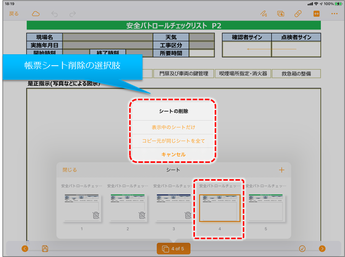This screenshot has height=257, width=345.
Task: Open the three-dot more menu
Action: click(x=334, y=14)
